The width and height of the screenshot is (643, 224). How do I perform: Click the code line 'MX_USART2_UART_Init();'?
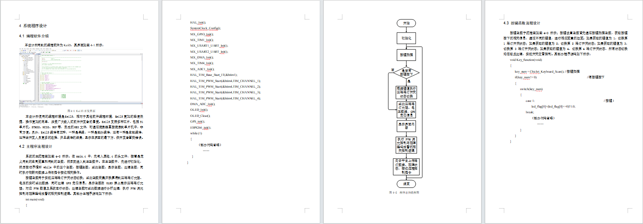tap(209, 52)
